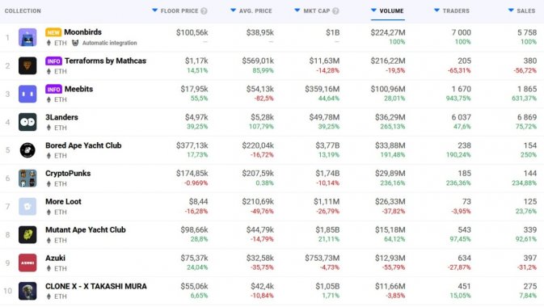Click Moonbirds volume $224,27M
Image resolution: width=544 pixels, height=307 pixels.
[388, 32]
